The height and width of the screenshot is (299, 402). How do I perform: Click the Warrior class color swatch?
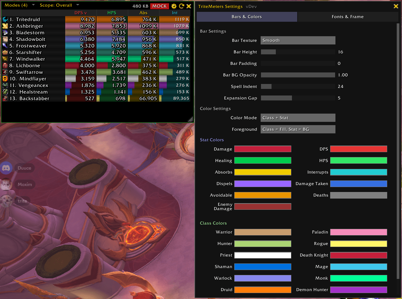[263, 232]
